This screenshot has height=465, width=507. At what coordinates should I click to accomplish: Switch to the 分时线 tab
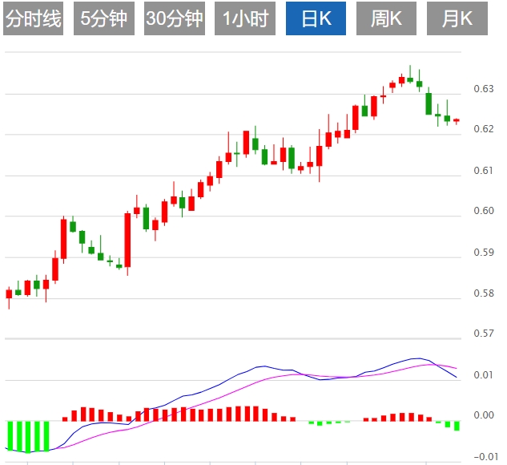point(34,18)
